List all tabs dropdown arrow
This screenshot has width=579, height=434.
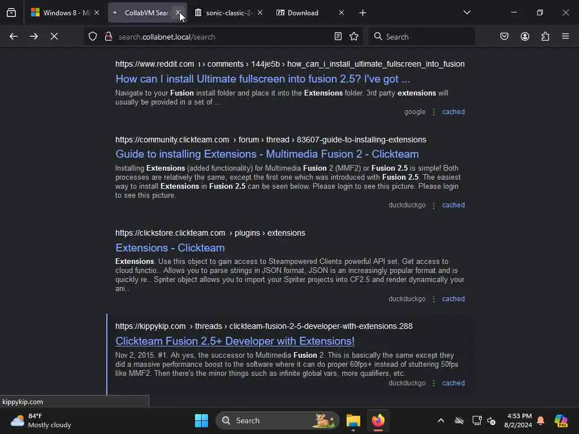pos(466,13)
